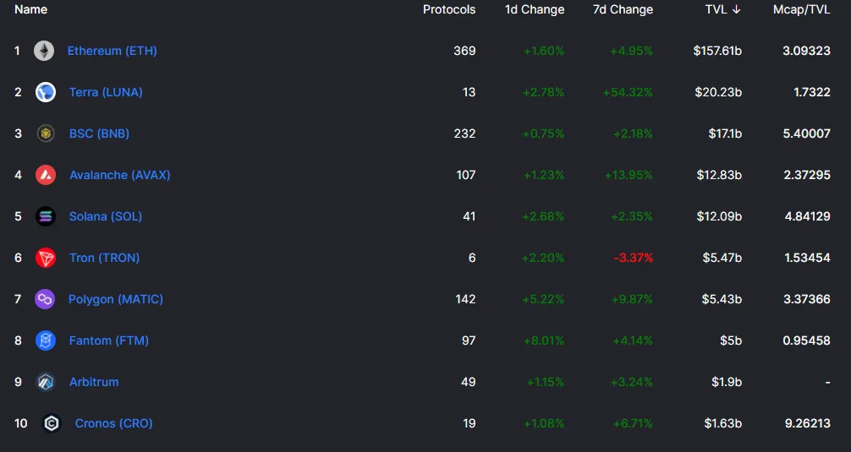Click BSC's +0.75% 1d change

coord(543,133)
